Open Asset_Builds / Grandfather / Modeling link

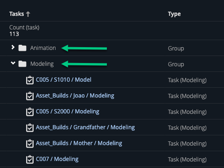click(85, 127)
